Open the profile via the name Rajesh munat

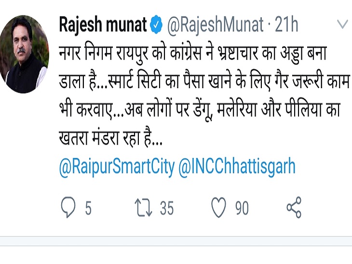tap(103, 25)
